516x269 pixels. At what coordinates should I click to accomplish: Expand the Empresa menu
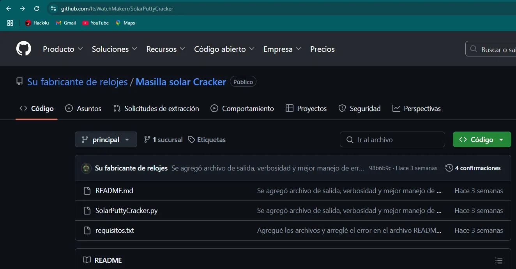[282, 49]
